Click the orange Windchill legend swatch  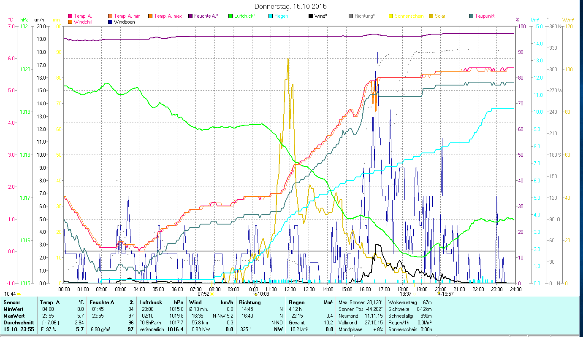tap(70, 21)
